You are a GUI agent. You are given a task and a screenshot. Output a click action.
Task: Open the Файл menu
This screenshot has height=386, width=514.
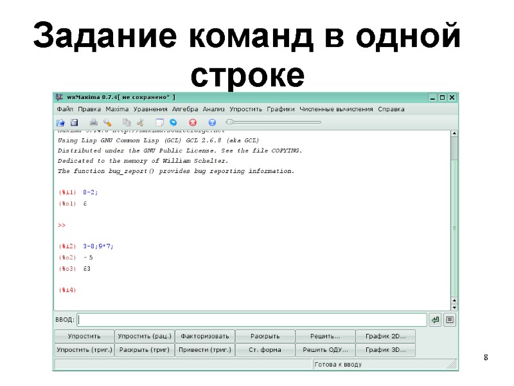(65, 109)
